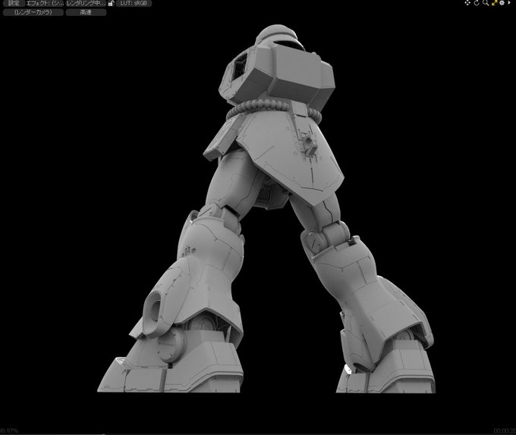This screenshot has height=435, width=516.
Task: Open the 高速 quality mode dropdown
Action: pos(86,12)
